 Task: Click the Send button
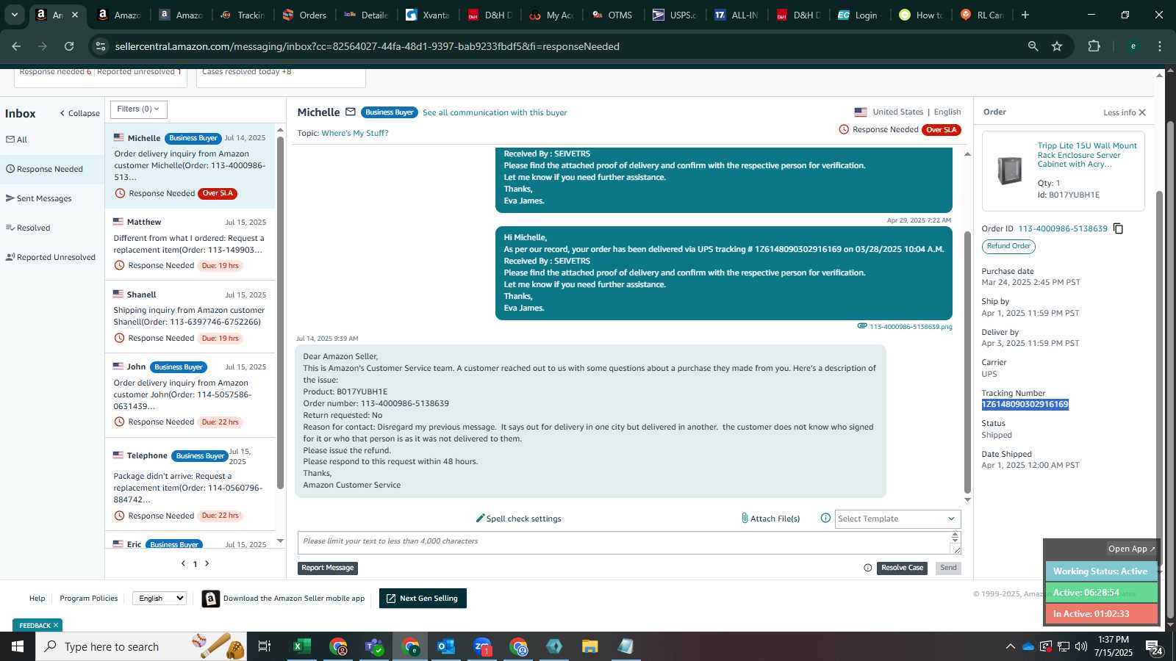(x=948, y=568)
